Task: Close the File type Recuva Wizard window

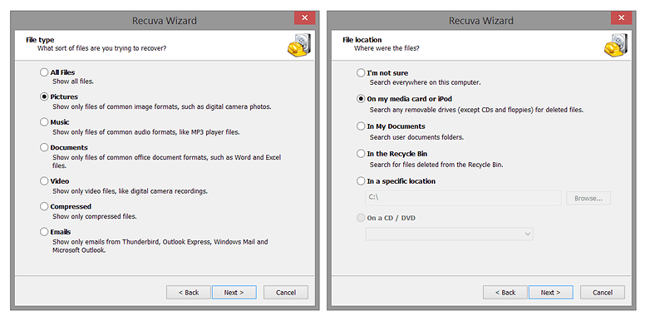Action: point(305,17)
